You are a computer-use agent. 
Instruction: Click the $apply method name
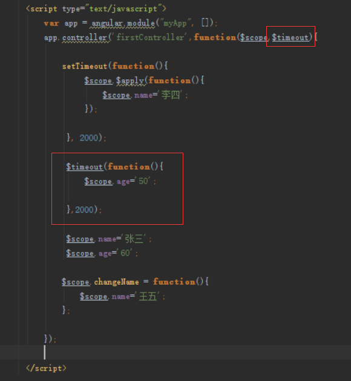[130, 81]
